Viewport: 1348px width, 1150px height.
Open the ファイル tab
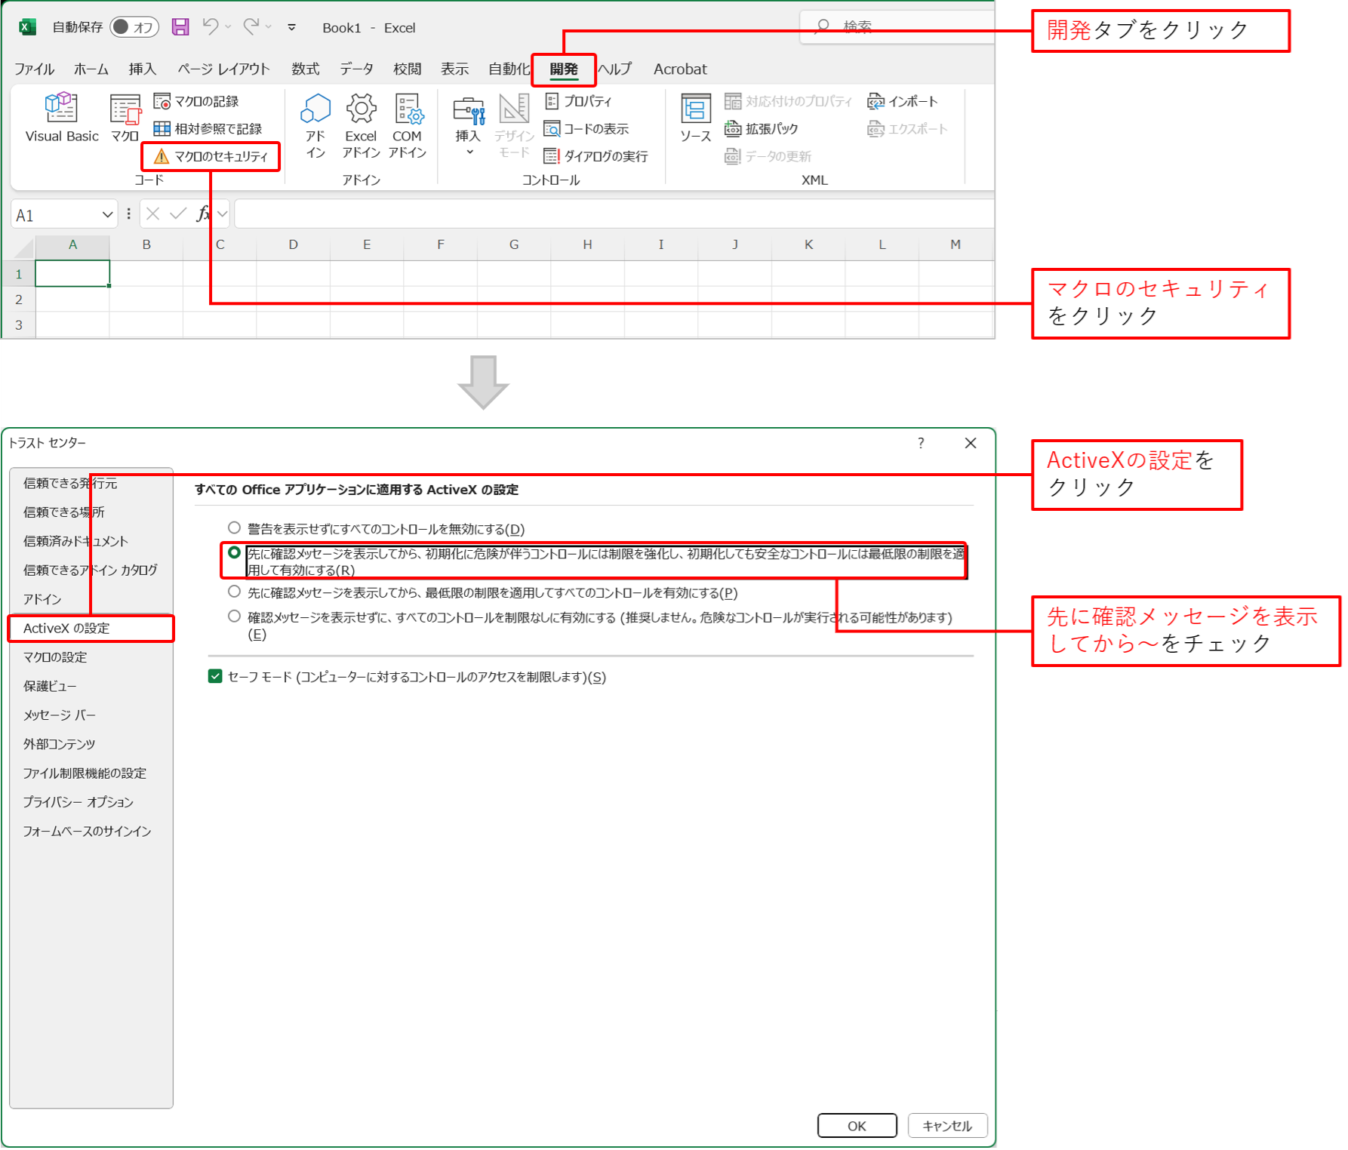pos(34,69)
